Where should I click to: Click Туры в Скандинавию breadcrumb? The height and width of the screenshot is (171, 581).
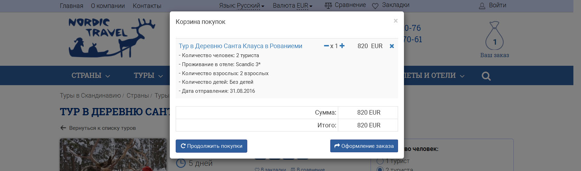click(x=90, y=96)
